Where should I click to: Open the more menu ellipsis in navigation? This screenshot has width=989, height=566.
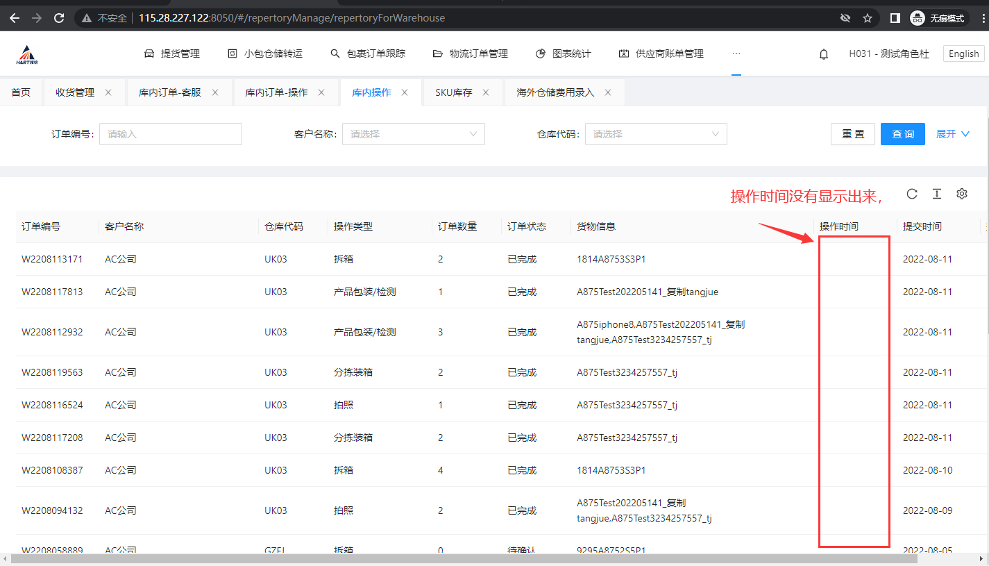pos(736,53)
